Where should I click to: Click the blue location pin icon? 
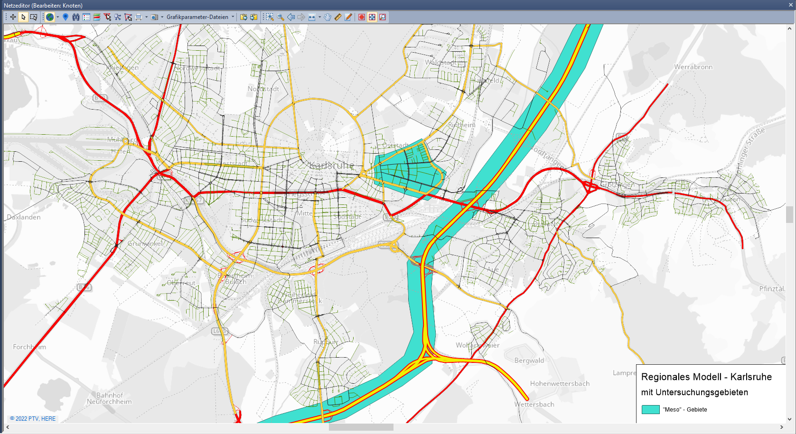(66, 17)
